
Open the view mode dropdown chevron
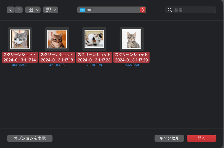(x=37, y=10)
